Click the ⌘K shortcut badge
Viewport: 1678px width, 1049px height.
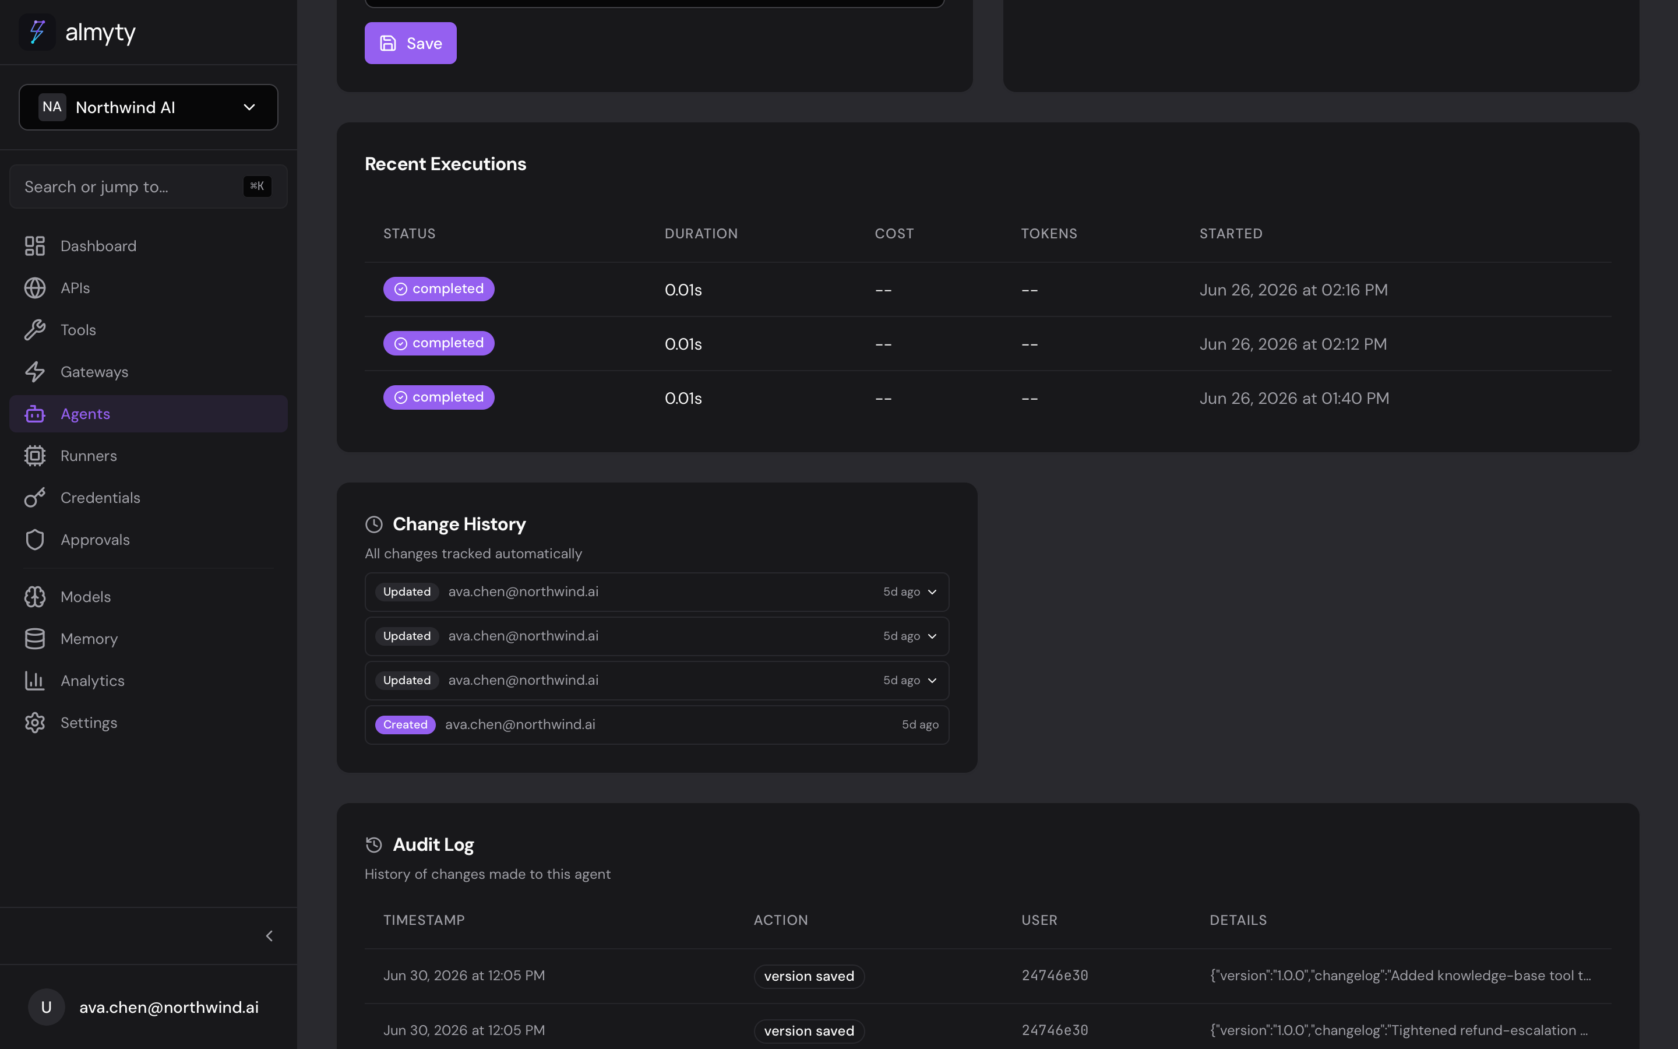click(x=258, y=186)
